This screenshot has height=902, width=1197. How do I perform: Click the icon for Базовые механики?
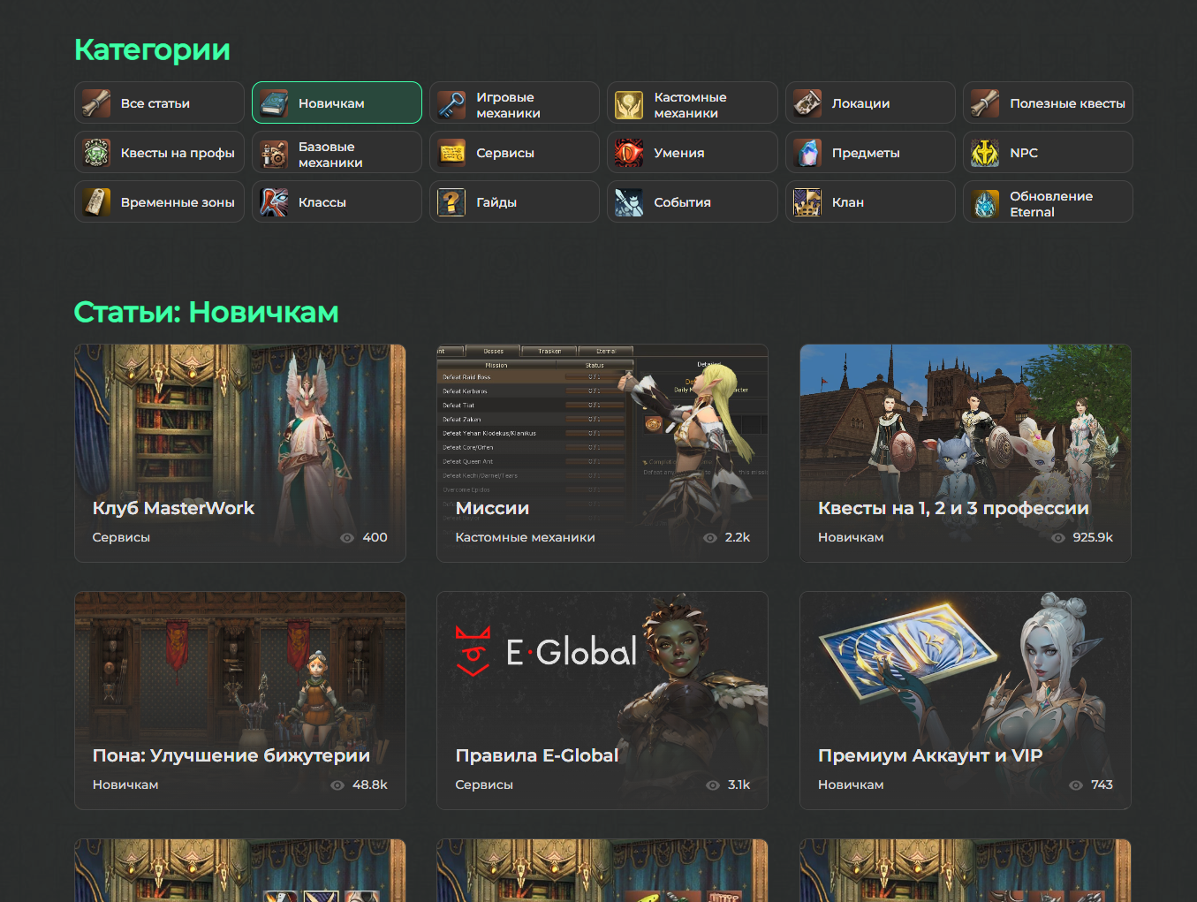274,154
